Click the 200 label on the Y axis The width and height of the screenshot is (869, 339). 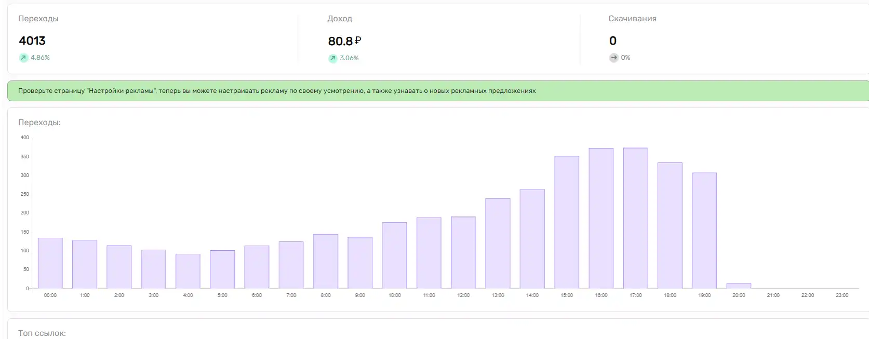(x=24, y=213)
